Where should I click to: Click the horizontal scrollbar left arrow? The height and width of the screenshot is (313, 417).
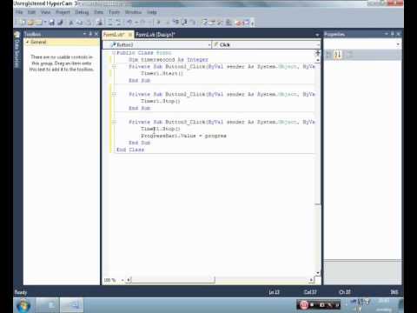[129, 280]
